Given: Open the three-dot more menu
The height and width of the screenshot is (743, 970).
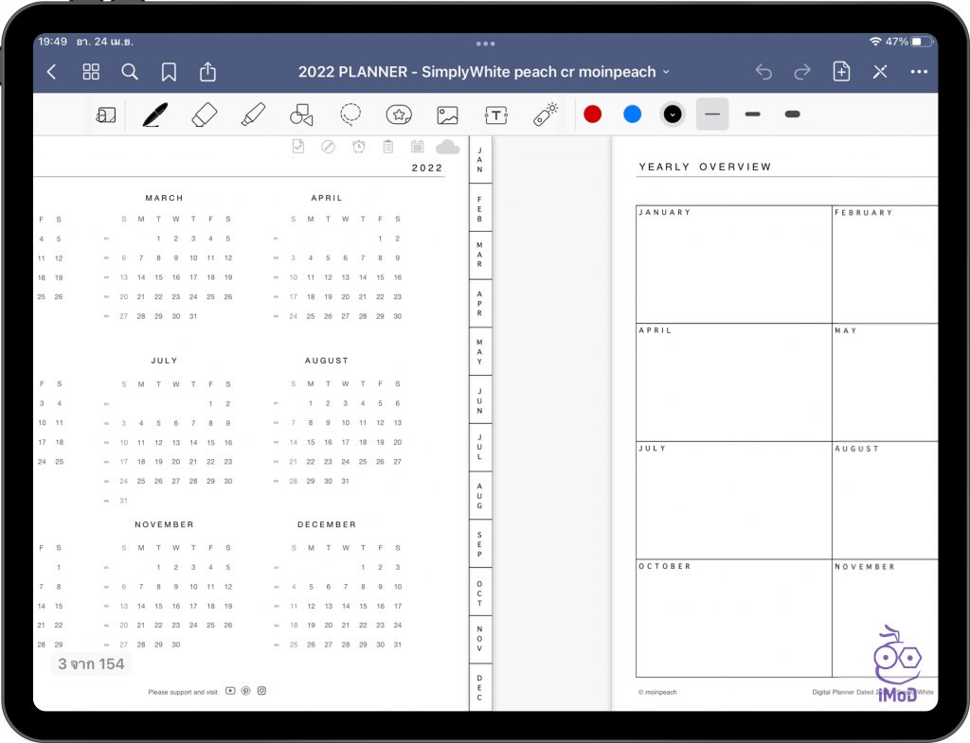Looking at the screenshot, I should [x=918, y=72].
